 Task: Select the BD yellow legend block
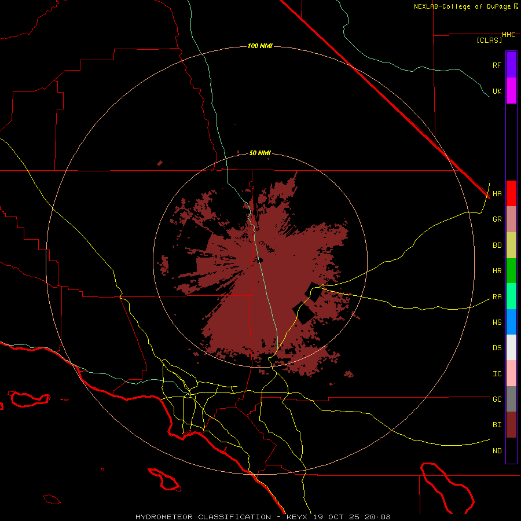tap(511, 245)
